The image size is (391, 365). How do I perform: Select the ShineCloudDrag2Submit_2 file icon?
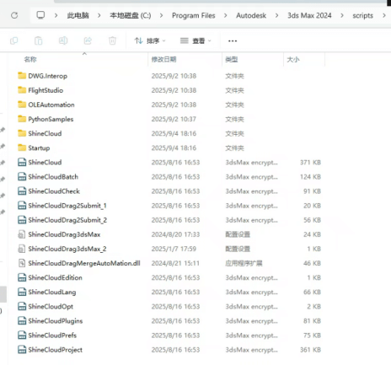coord(22,220)
